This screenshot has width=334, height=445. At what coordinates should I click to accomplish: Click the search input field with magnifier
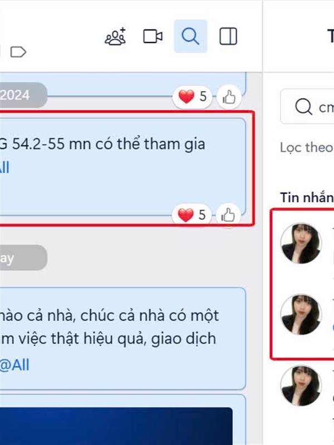pyautogui.click(x=307, y=106)
